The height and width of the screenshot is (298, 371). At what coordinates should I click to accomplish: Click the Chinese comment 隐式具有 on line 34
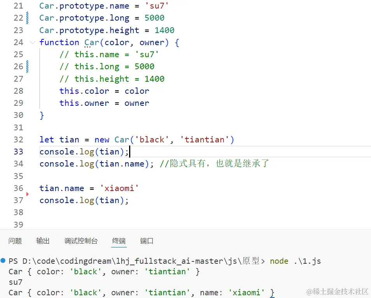coord(187,163)
